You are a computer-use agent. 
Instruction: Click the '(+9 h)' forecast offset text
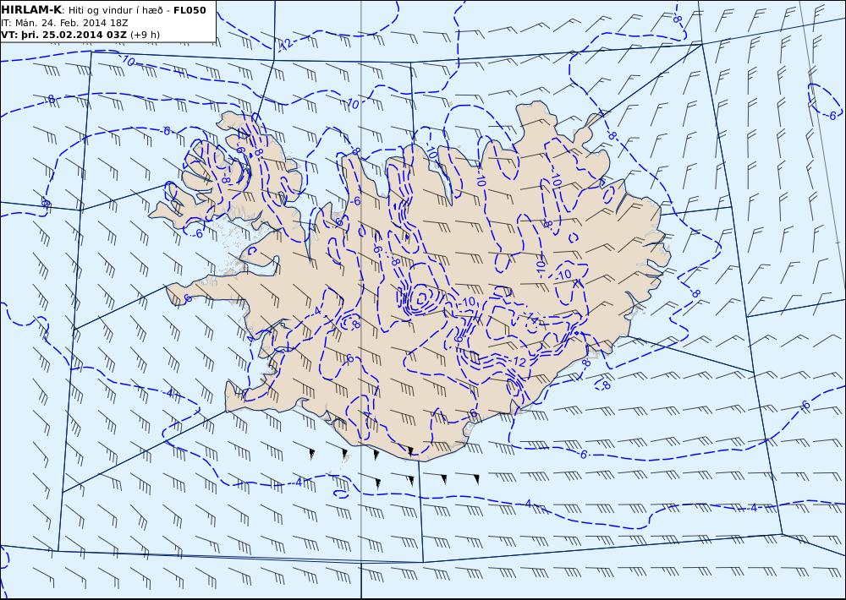145,35
